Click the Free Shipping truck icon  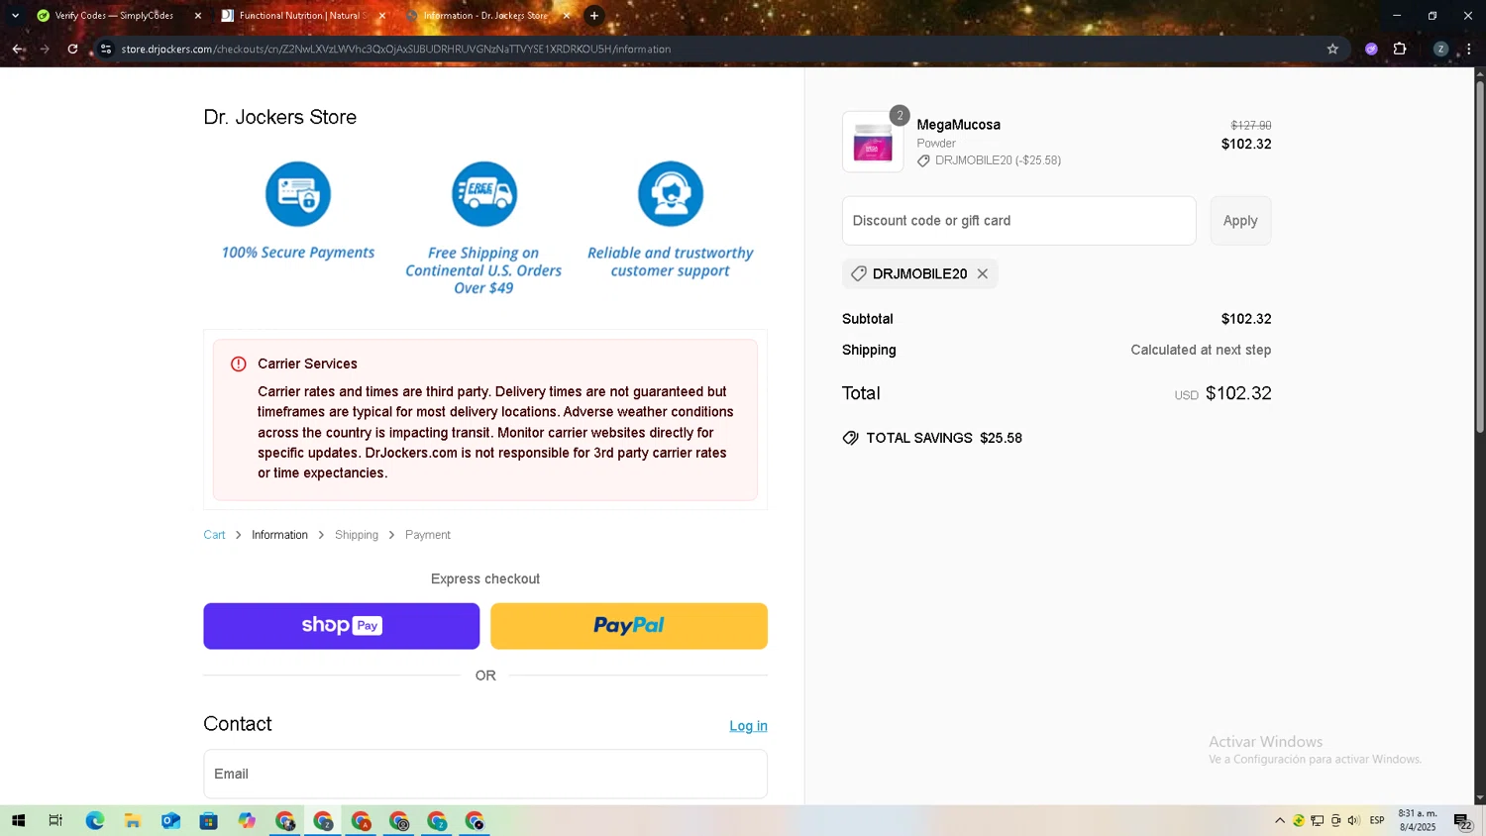(484, 194)
